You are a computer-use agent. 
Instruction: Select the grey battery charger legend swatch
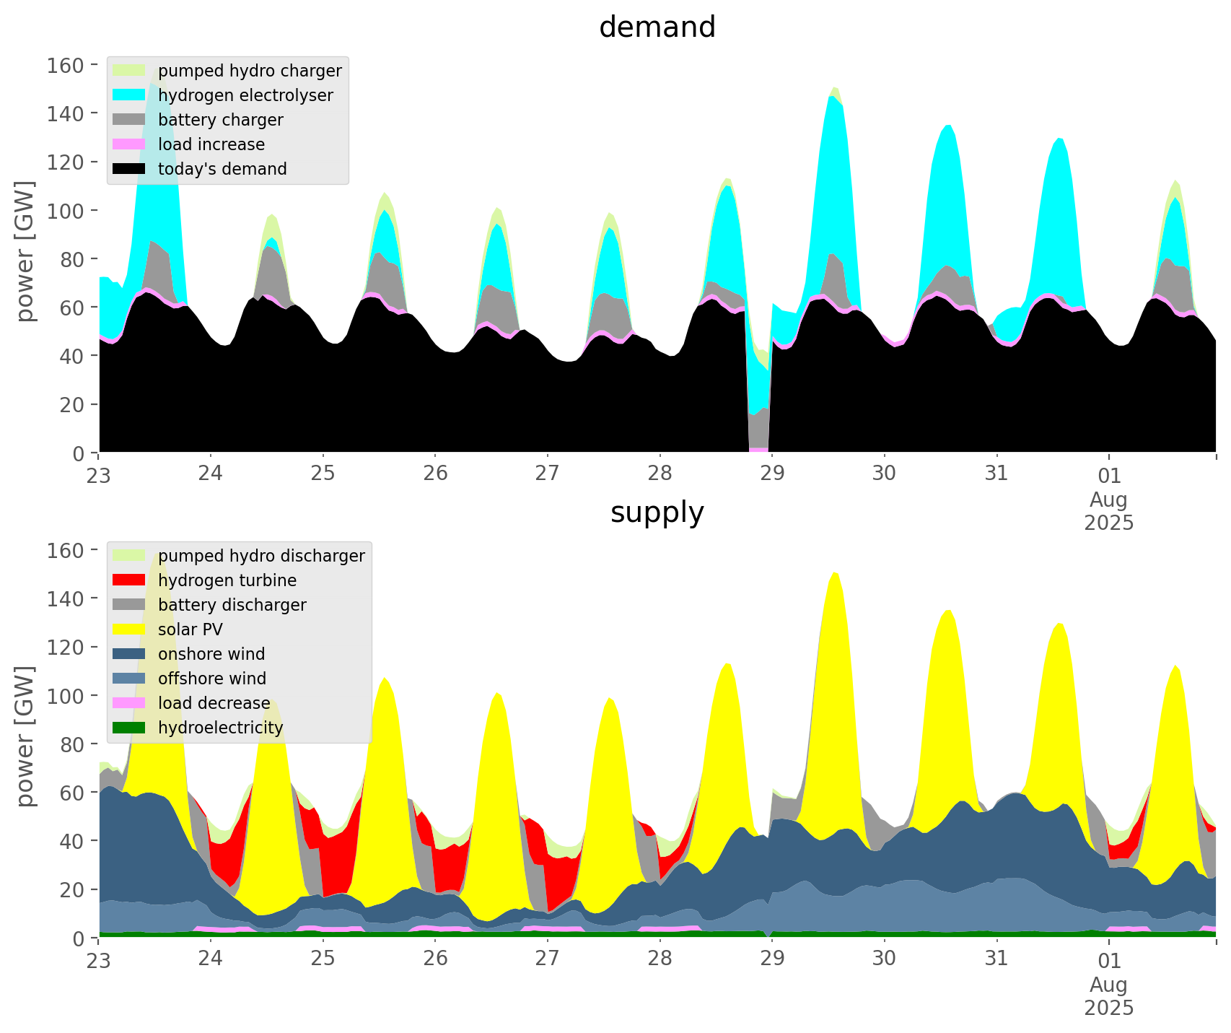(x=129, y=120)
